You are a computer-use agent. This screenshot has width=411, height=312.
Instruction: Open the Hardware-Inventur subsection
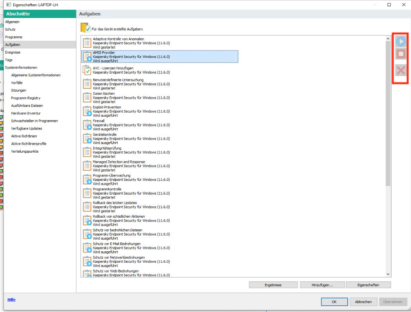pos(26,113)
